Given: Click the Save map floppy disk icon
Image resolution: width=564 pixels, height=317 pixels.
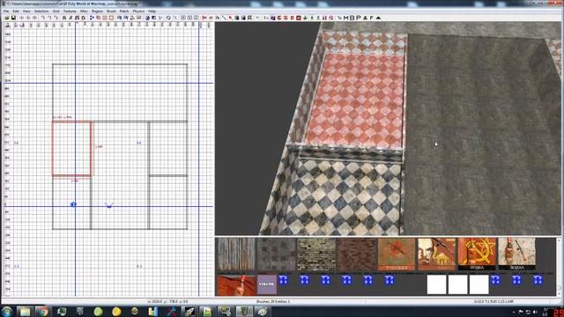Looking at the screenshot, I should 13,18.
